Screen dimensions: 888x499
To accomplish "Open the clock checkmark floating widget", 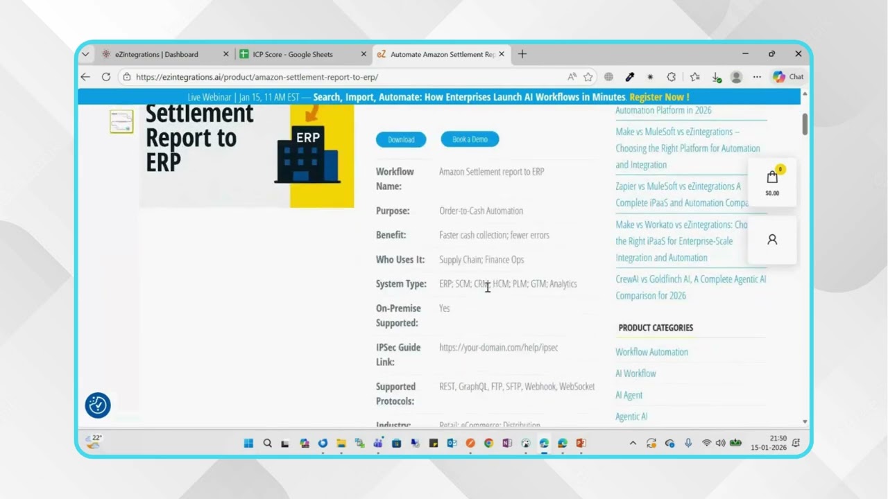I will [98, 405].
